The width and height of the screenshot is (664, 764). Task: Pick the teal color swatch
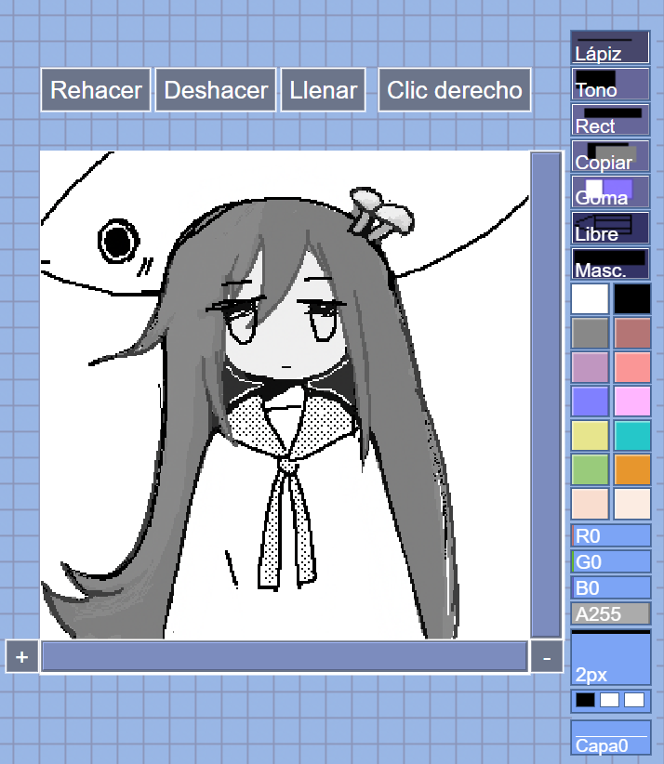[631, 435]
